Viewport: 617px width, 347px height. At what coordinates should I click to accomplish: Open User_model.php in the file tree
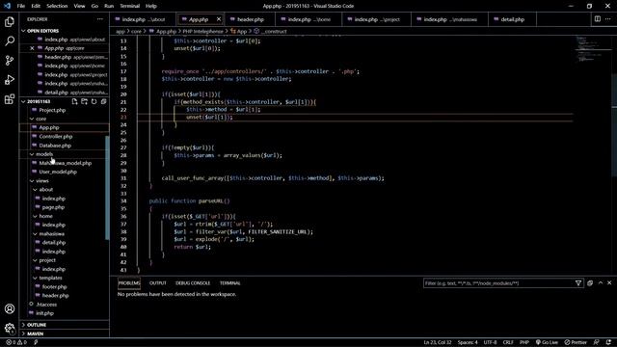[x=58, y=172]
